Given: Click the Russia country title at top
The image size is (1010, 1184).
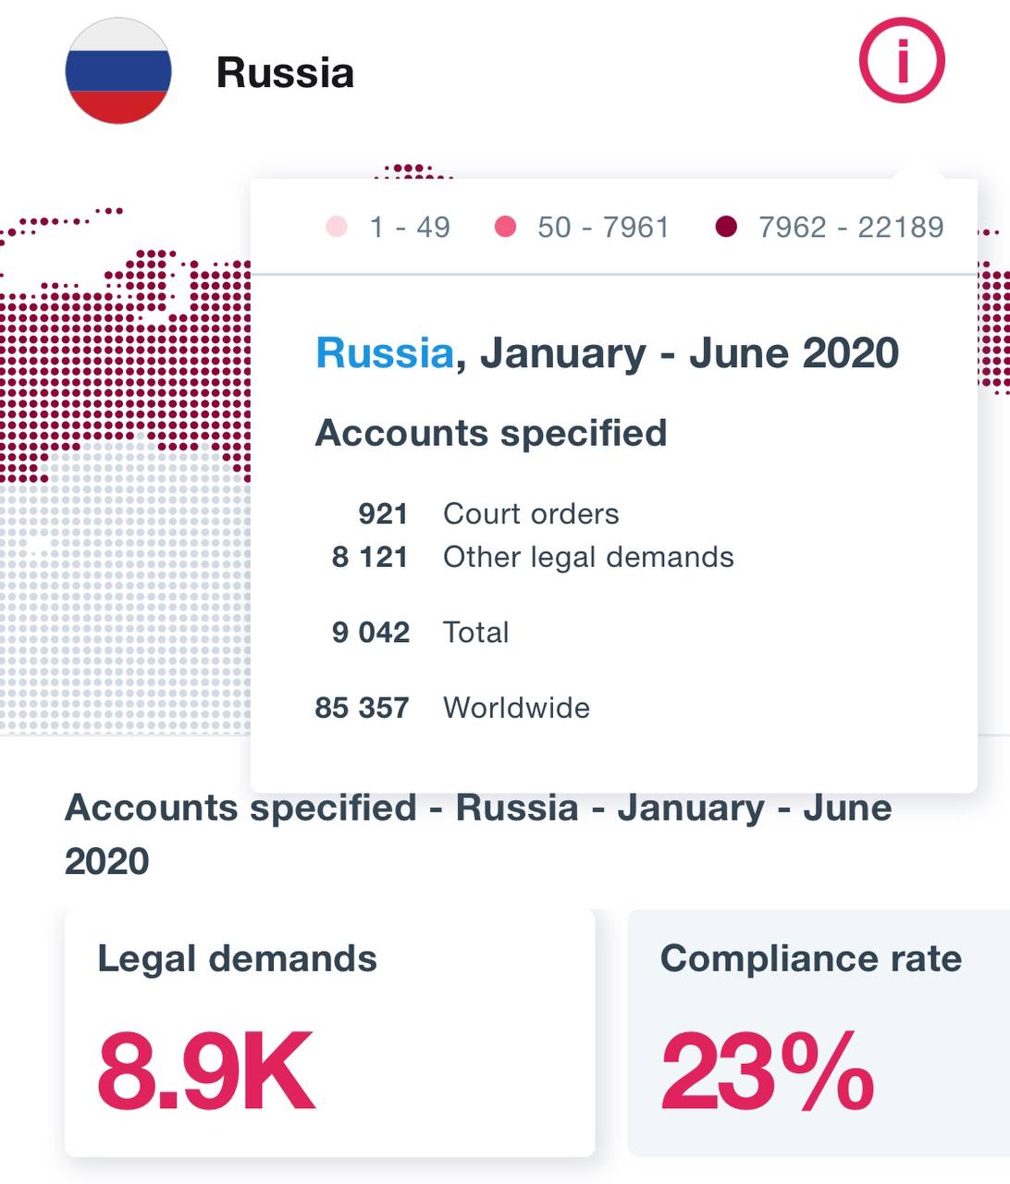Looking at the screenshot, I should (285, 73).
